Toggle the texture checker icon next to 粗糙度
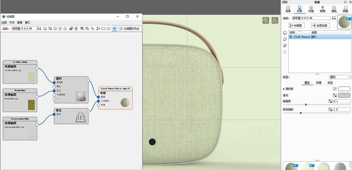352x170 pixels. [330, 101]
